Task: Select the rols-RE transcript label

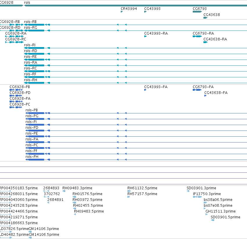Action: pos(30,57)
